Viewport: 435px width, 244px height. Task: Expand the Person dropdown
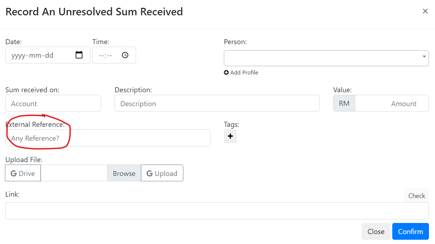(326, 58)
